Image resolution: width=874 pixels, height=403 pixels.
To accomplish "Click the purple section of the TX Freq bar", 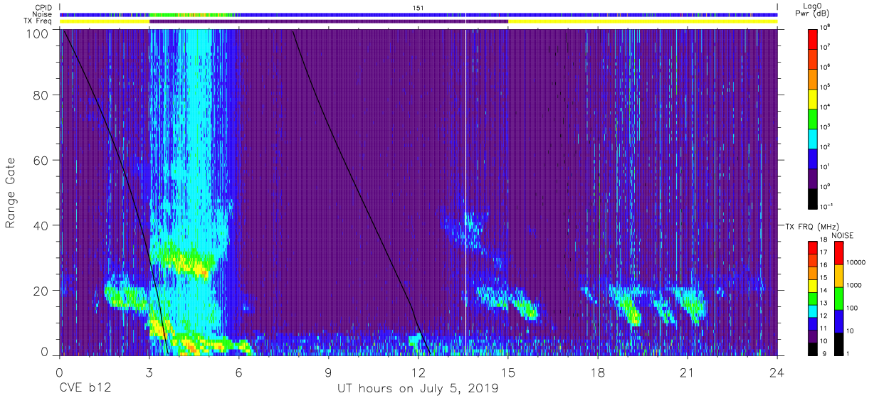I will click(328, 21).
